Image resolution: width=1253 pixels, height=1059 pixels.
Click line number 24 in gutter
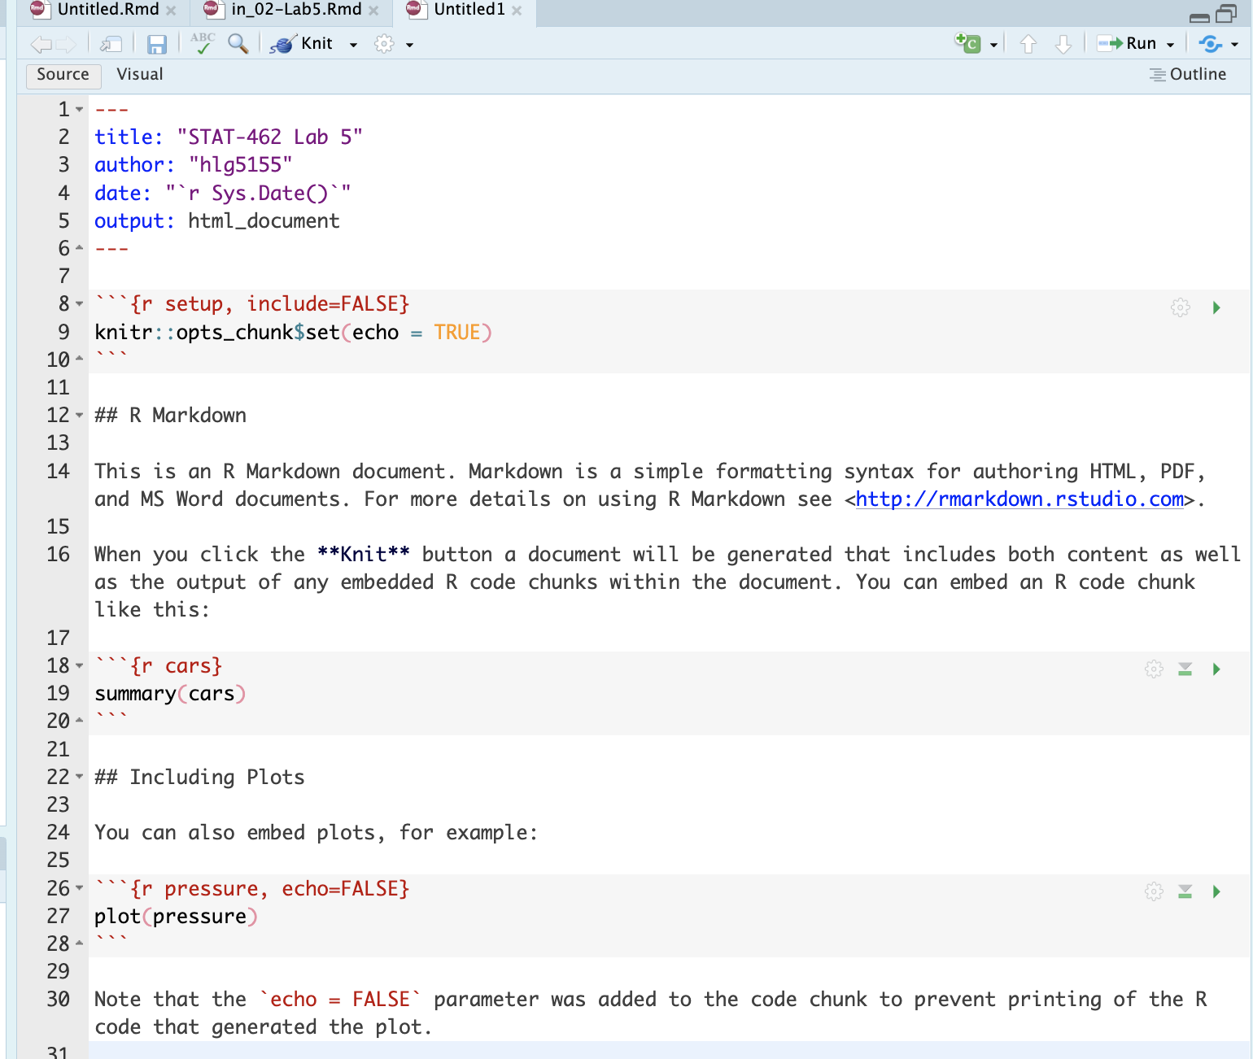click(59, 832)
